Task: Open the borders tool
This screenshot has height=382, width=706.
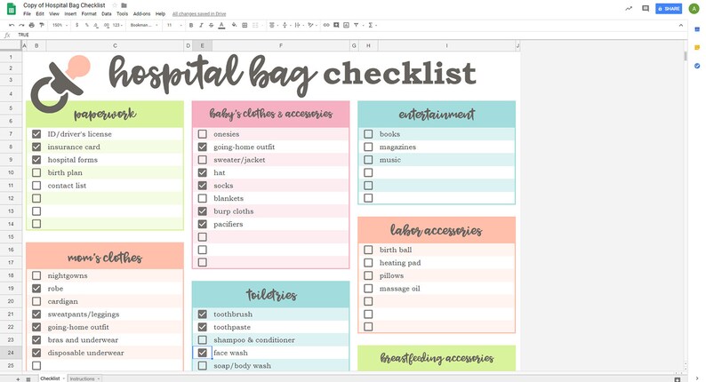Action: point(245,25)
